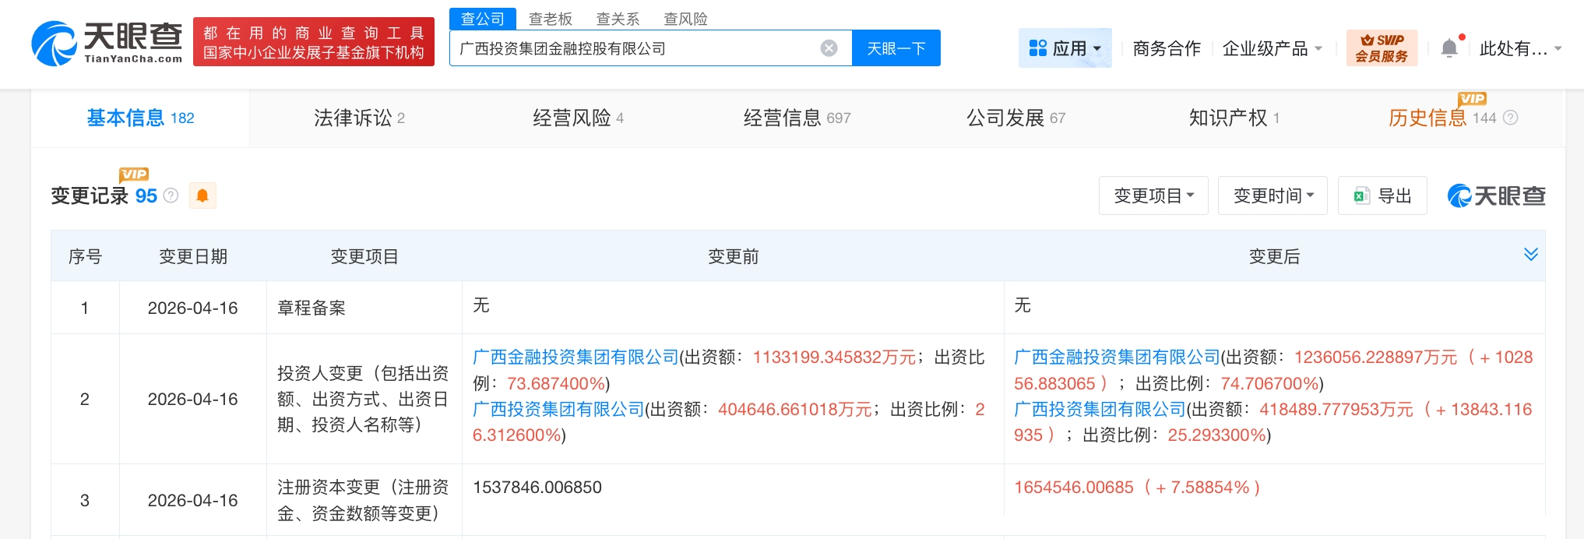Open the notification bell in header

1449,48
